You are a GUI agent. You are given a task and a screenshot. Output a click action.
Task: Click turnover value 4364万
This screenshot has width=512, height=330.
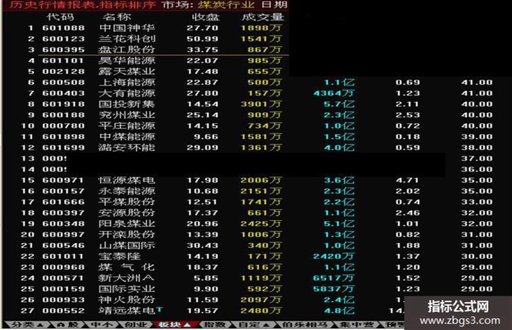coord(334,93)
